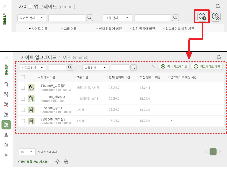The width and height of the screenshot is (227, 169).
Task: Select the BE5100M_창고A row checkbox
Action: (23, 110)
